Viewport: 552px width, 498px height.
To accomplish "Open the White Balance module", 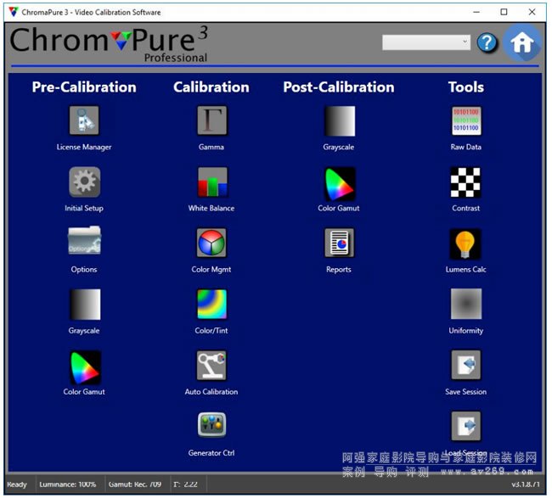I will coord(211,182).
